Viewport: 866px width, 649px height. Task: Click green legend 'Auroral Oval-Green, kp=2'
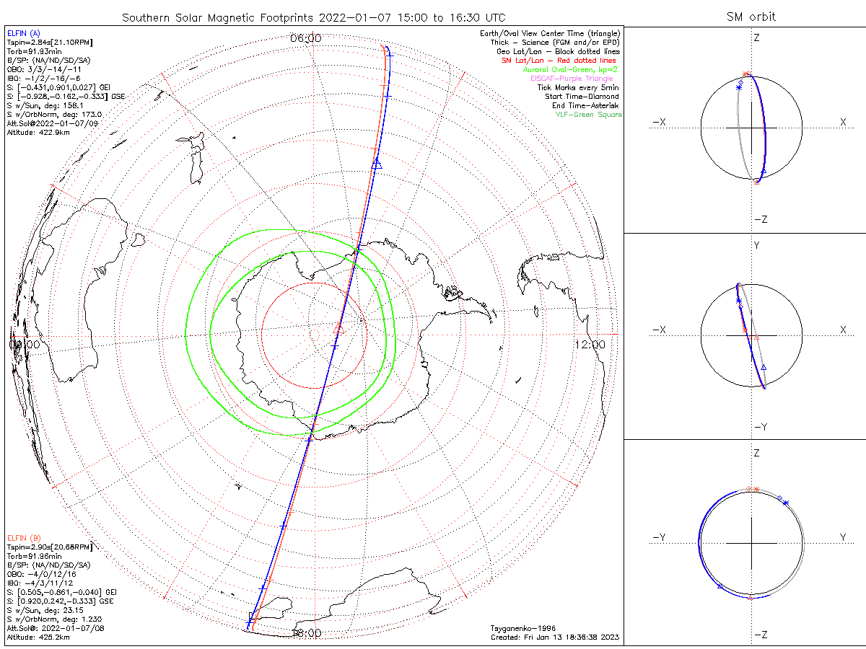coord(570,69)
